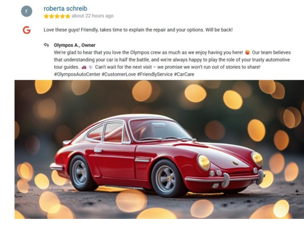The image size is (304, 228).
Task: Click the sparkle emoji after car emoji
Action: [x=90, y=67]
